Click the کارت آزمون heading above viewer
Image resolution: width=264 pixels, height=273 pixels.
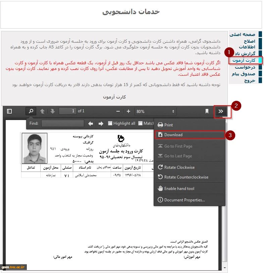(x=114, y=97)
